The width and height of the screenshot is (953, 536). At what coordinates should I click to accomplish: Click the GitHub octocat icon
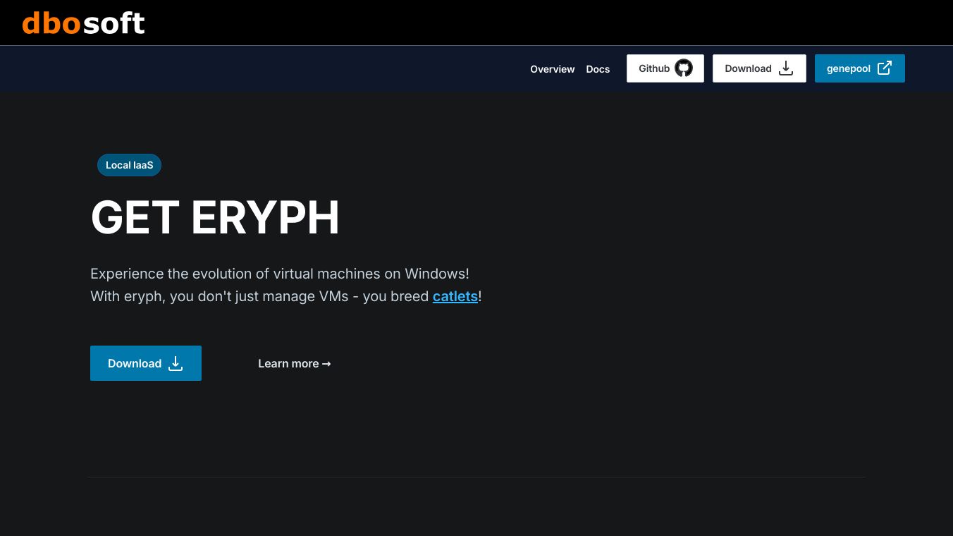click(684, 68)
